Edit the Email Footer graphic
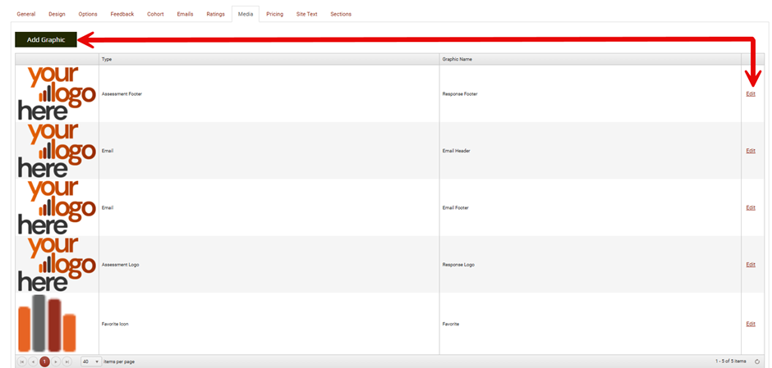 tap(751, 207)
